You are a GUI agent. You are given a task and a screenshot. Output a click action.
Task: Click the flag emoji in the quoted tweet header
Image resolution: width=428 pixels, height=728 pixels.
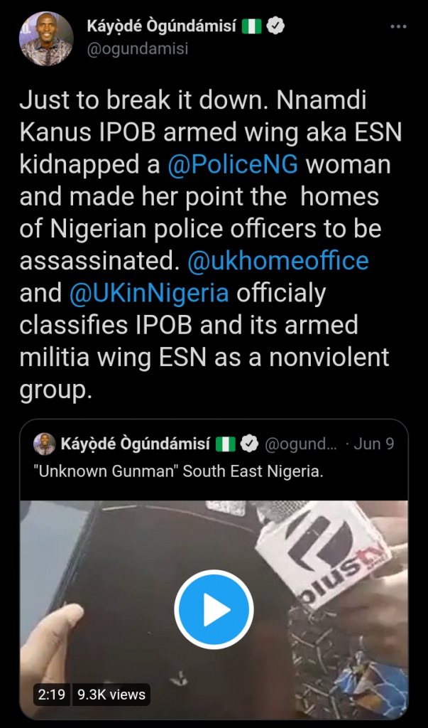(226, 444)
